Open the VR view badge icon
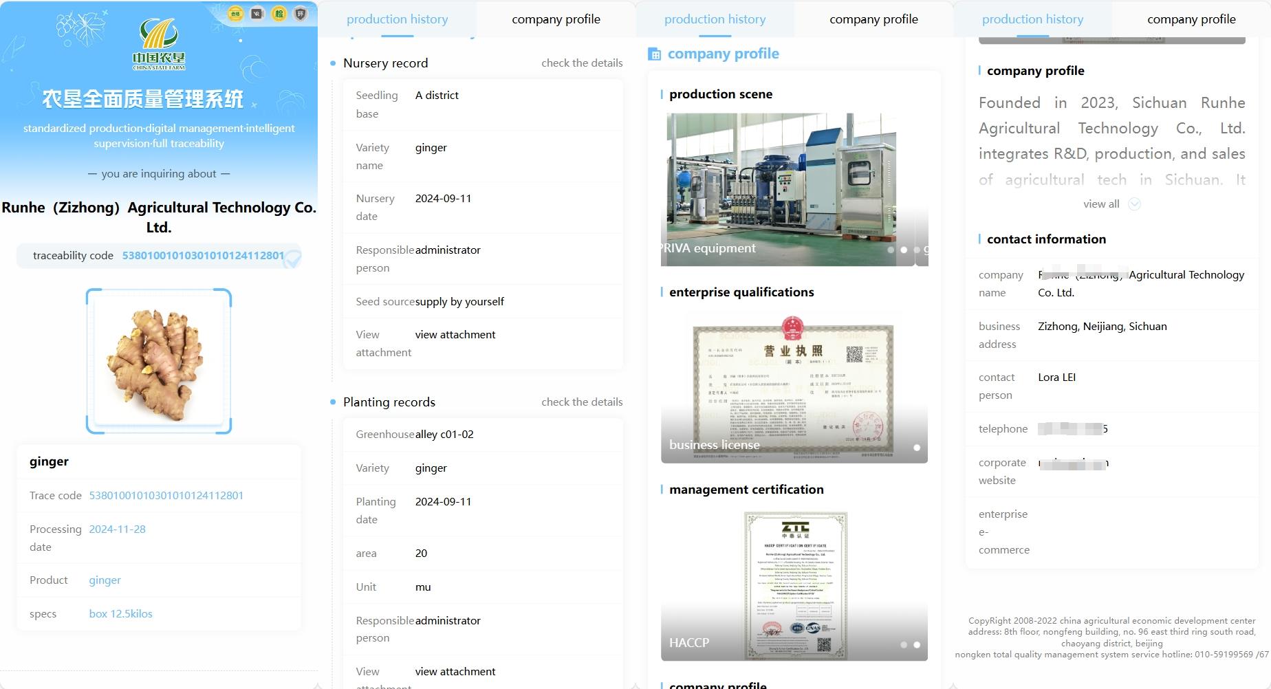The image size is (1271, 689). (x=257, y=13)
